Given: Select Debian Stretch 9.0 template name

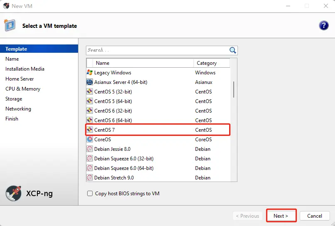Looking at the screenshot, I should pyautogui.click(x=114, y=178).
